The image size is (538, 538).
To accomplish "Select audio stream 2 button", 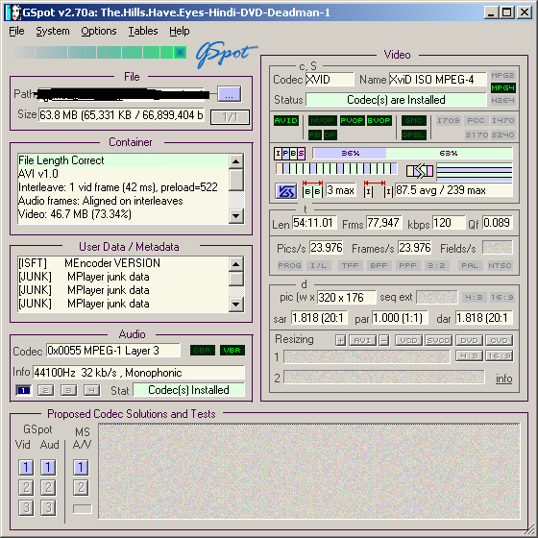I will 46,390.
